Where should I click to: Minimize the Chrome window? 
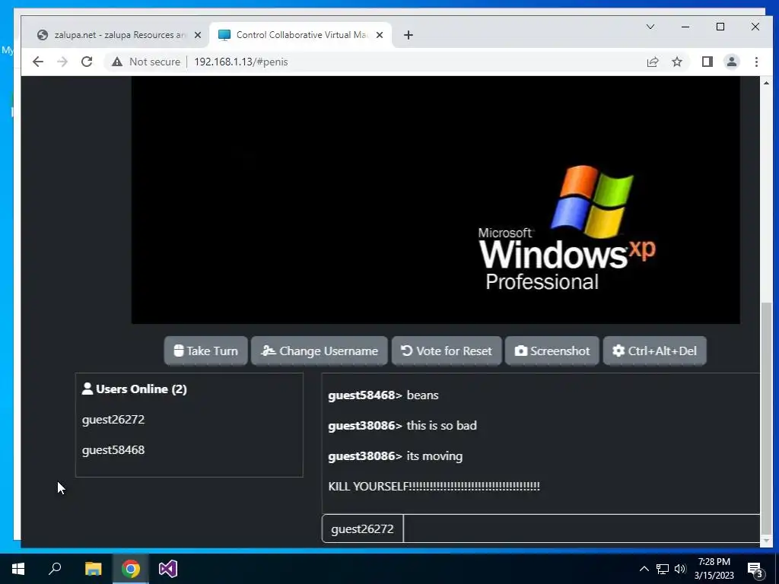click(685, 27)
